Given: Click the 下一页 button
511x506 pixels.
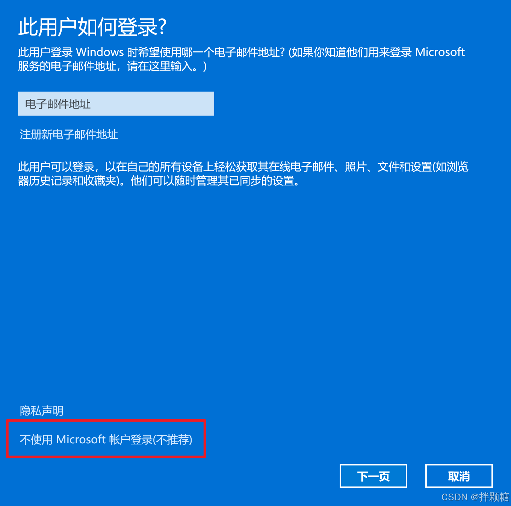Looking at the screenshot, I should point(373,476).
